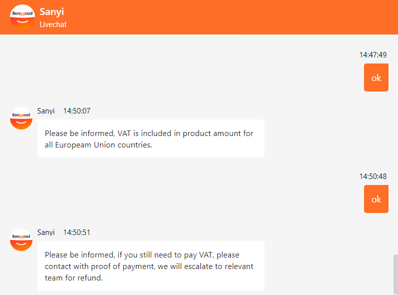Click the refund escalation message bubble
This screenshot has width=398, height=295.
pyautogui.click(x=151, y=266)
